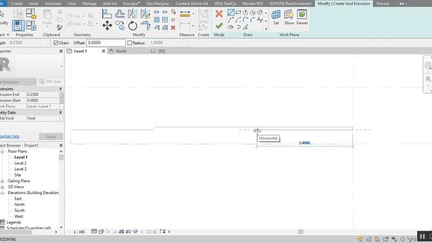Open the South elevation view
This screenshot has height=243, width=432.
20,211
